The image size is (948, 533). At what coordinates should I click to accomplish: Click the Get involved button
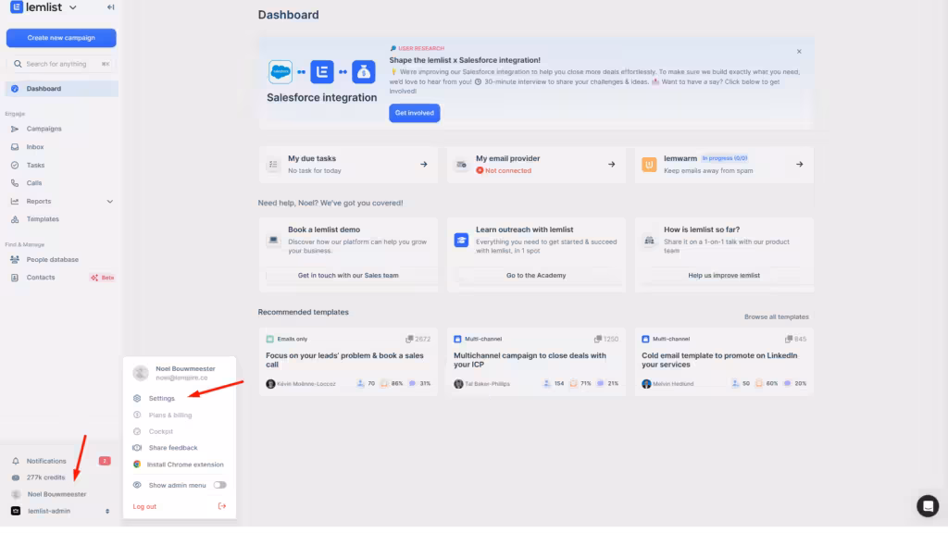click(x=414, y=113)
